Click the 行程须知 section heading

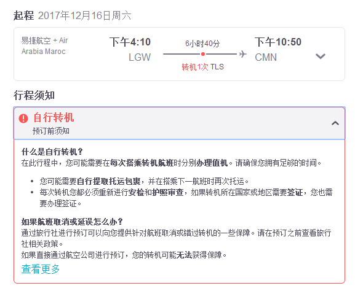coord(34,95)
